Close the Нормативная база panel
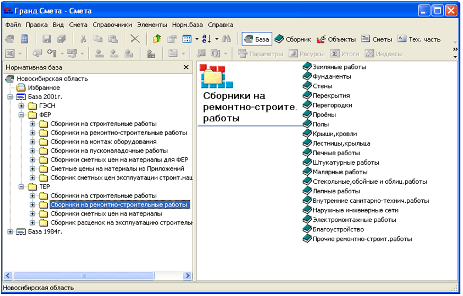Image resolution: width=463 pixels, height=296 pixels. 186,67
